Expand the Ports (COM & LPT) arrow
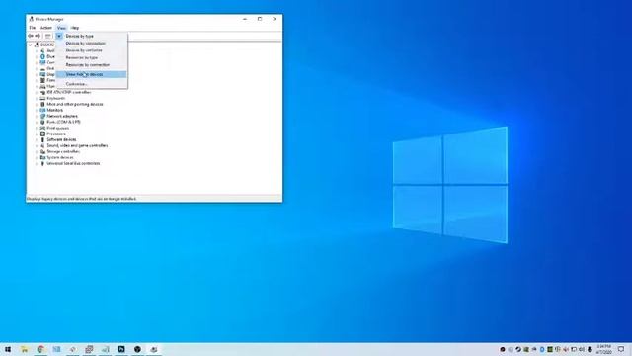This screenshot has width=632, height=356. 37,122
